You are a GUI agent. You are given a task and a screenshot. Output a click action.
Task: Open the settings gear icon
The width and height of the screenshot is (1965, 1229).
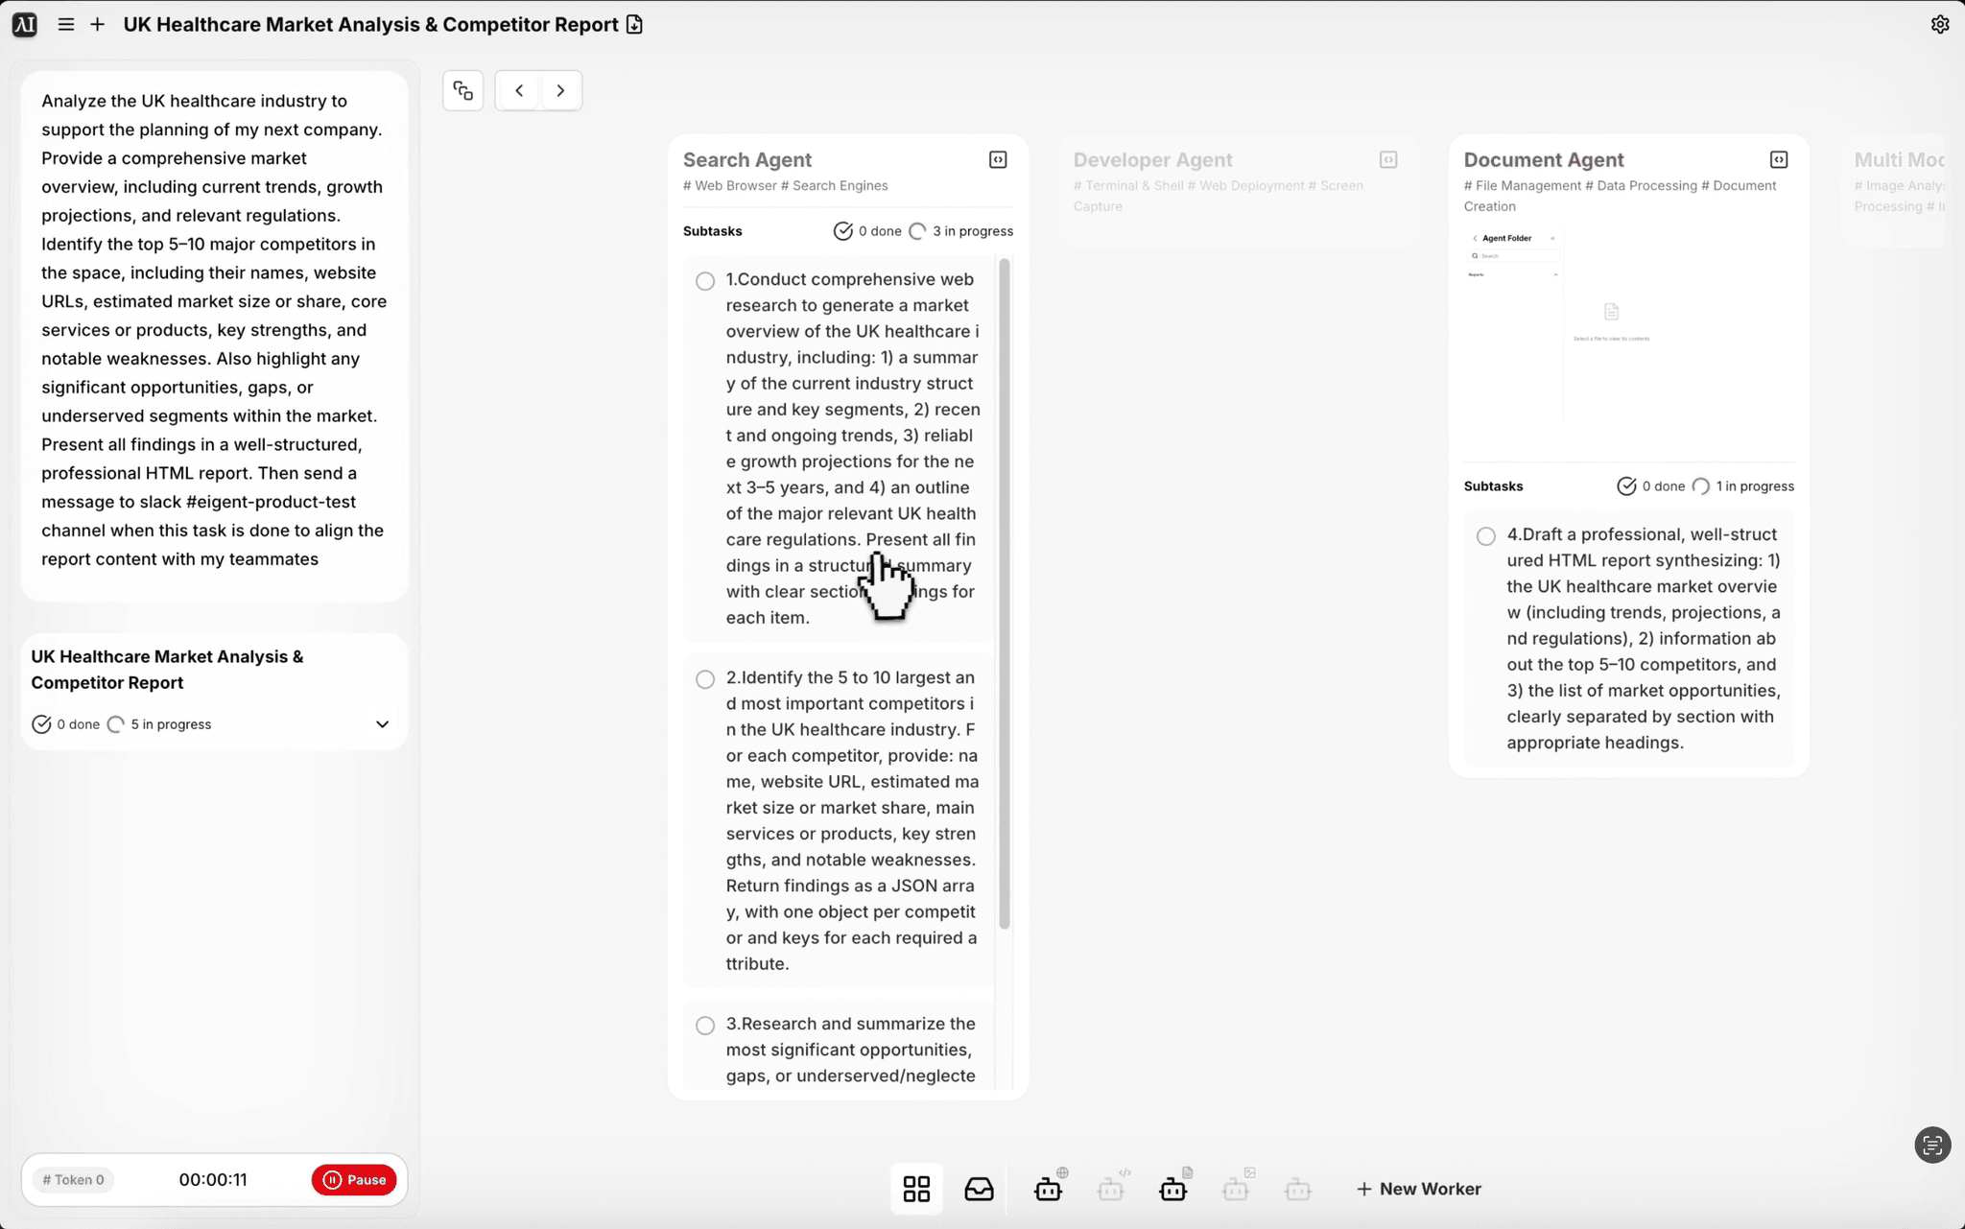point(1939,25)
